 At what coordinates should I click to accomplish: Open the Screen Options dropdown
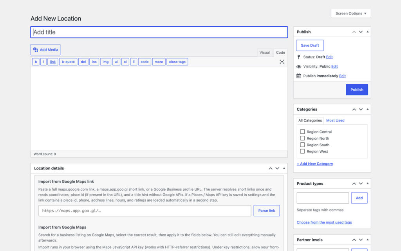(351, 13)
